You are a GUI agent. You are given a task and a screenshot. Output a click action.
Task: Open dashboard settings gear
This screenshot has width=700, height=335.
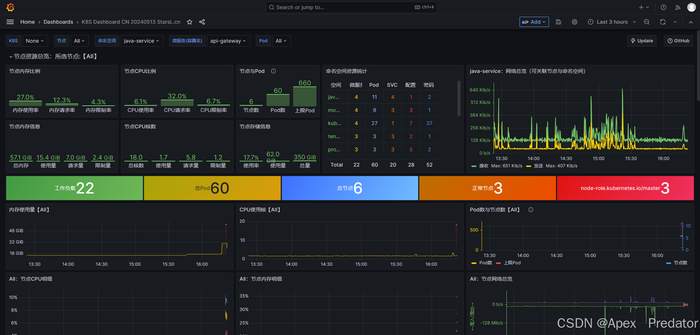[575, 22]
